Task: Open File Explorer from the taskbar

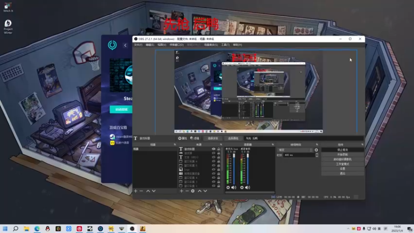Action: pyautogui.click(x=26, y=228)
